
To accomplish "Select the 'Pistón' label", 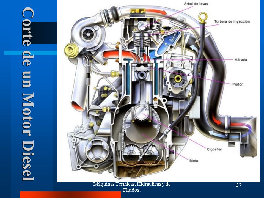I will click(x=238, y=84).
